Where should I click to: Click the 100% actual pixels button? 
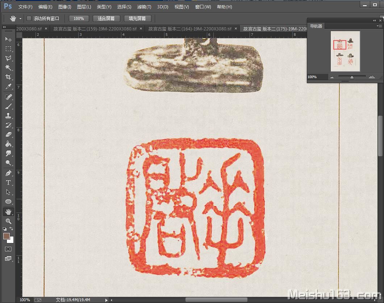click(79, 18)
